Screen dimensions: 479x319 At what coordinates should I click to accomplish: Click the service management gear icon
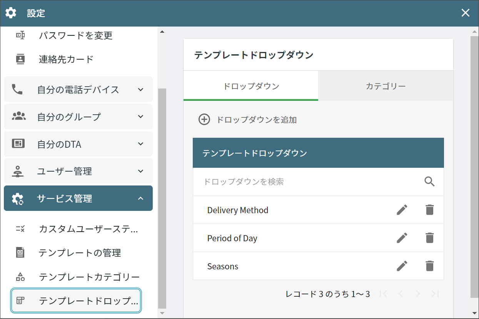coord(18,199)
